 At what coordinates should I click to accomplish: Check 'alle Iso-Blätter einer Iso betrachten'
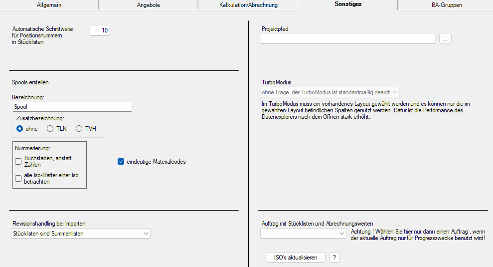coord(18,179)
